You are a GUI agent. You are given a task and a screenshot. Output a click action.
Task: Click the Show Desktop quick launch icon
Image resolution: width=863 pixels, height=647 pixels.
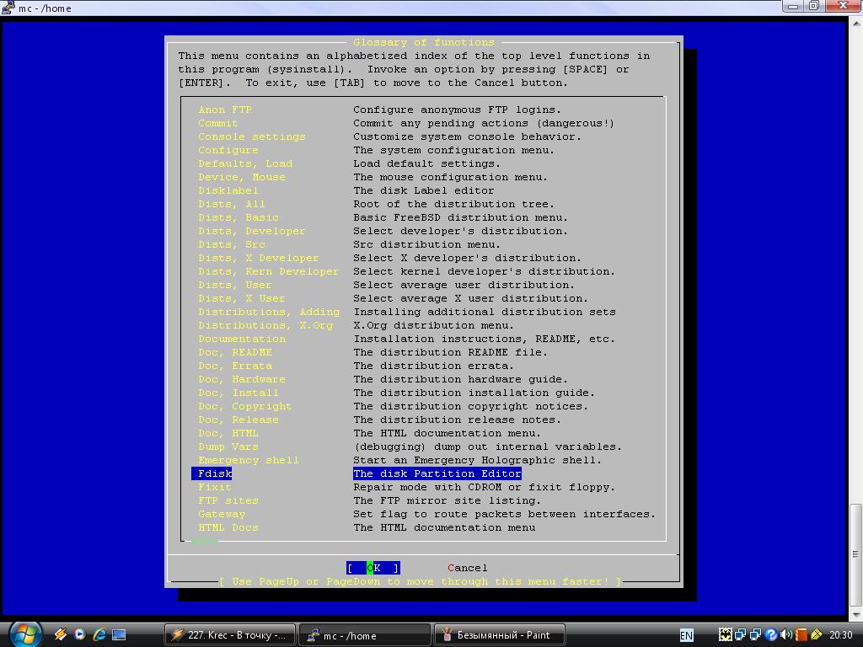click(x=119, y=634)
